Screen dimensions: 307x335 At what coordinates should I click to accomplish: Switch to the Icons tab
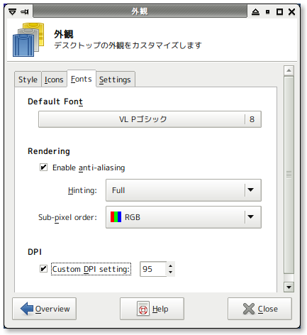point(54,79)
